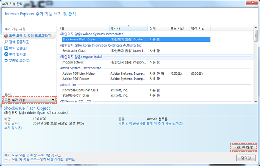
Task: Sort by 탐색 시간 column header
Action: click(200, 28)
